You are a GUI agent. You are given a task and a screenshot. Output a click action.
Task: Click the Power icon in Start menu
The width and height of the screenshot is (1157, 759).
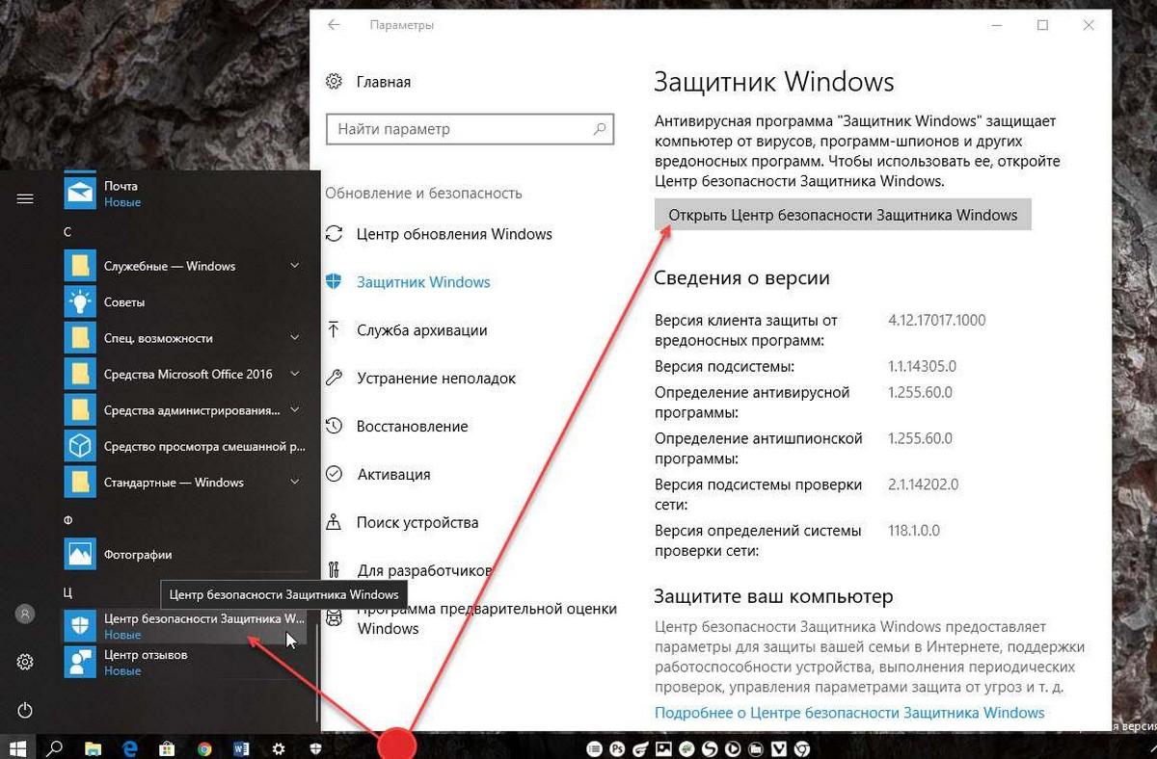pos(25,711)
